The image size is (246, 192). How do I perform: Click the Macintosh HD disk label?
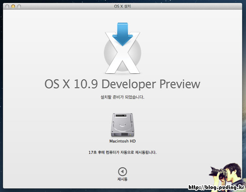click(x=123, y=141)
